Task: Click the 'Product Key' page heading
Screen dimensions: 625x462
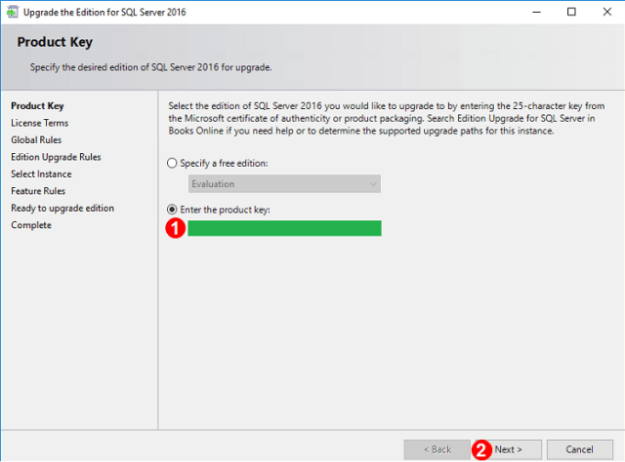Action: (x=55, y=42)
